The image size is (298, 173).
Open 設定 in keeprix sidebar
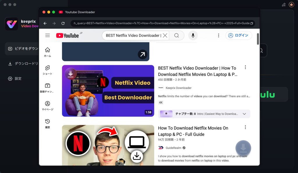click(x=15, y=79)
